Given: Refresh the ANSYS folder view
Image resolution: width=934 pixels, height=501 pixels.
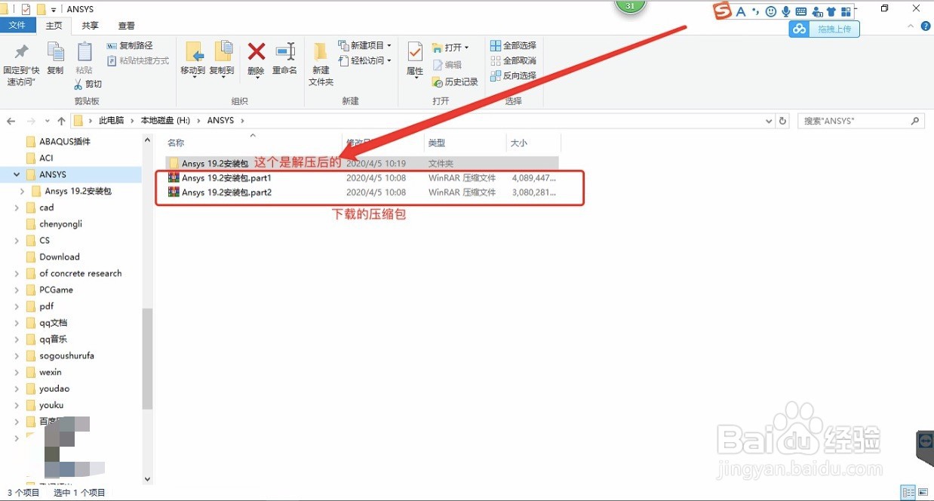Looking at the screenshot, I should (783, 121).
